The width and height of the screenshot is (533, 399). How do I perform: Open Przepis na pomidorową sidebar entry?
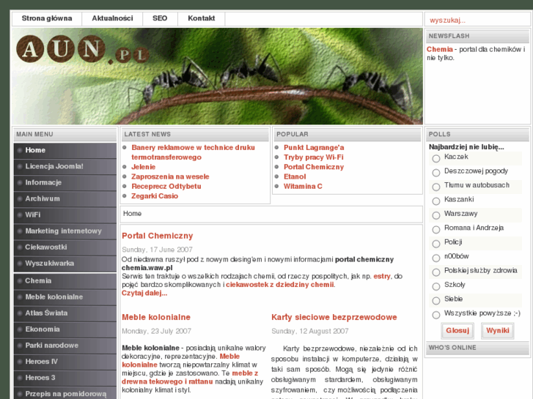point(65,393)
